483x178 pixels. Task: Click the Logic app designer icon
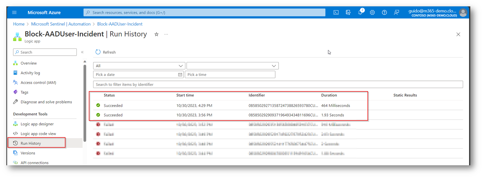[15, 124]
